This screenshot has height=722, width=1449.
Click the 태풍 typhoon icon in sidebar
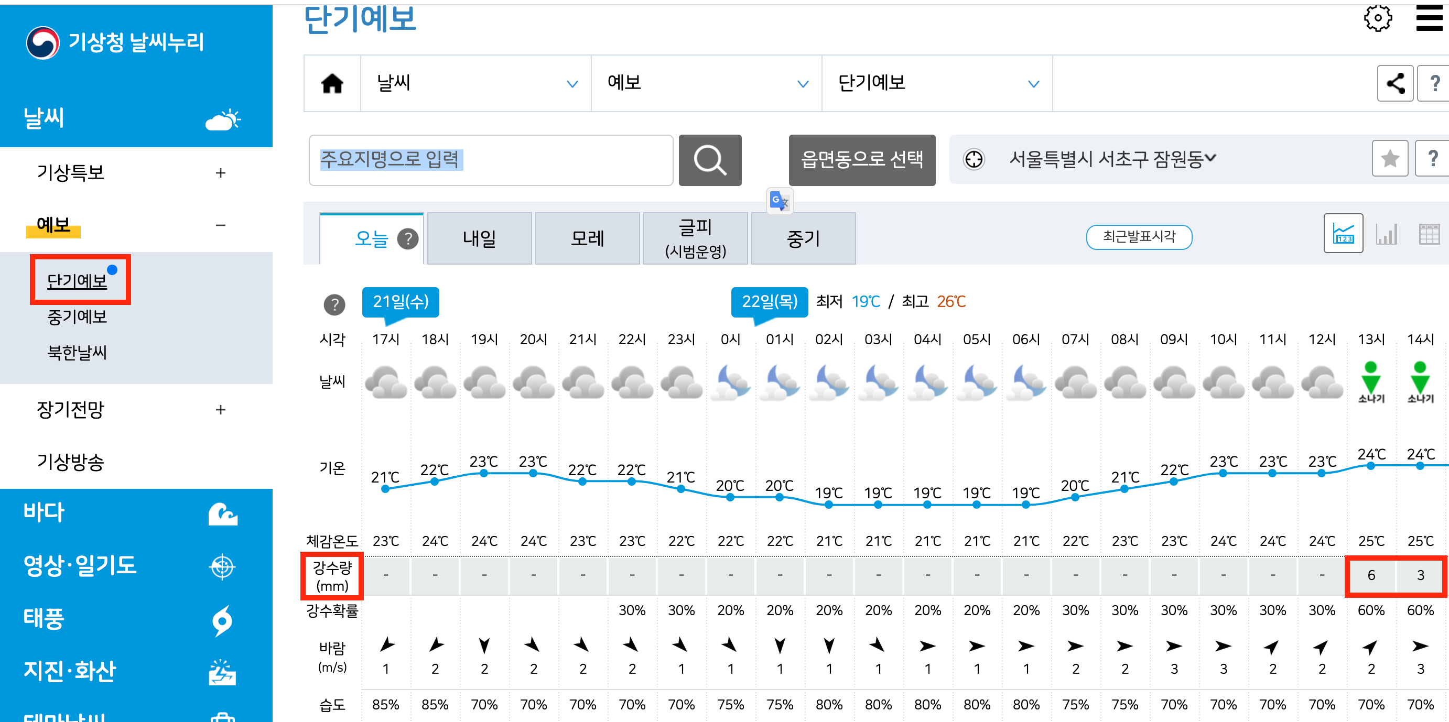(x=222, y=620)
